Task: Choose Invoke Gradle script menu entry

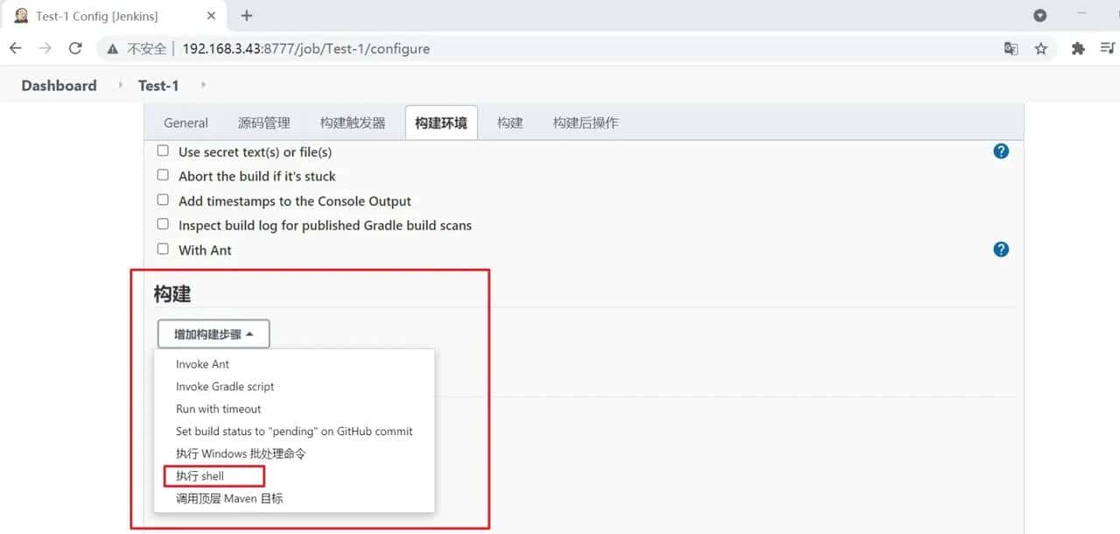Action: [225, 387]
